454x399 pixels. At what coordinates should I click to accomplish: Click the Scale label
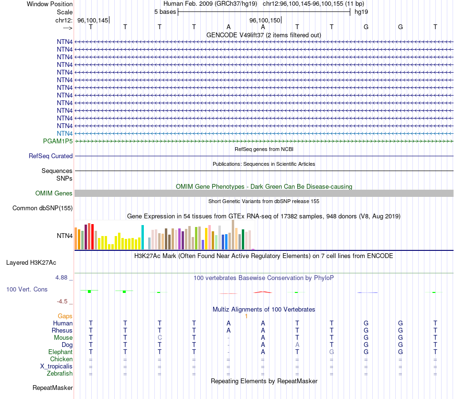pos(65,12)
